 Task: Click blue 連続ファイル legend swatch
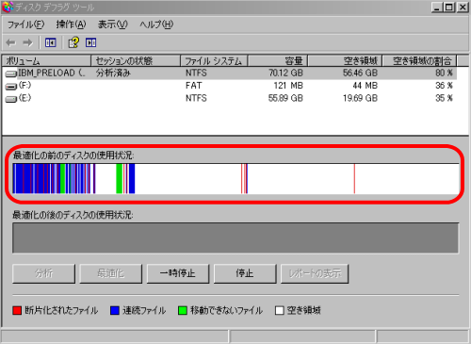tap(115, 311)
